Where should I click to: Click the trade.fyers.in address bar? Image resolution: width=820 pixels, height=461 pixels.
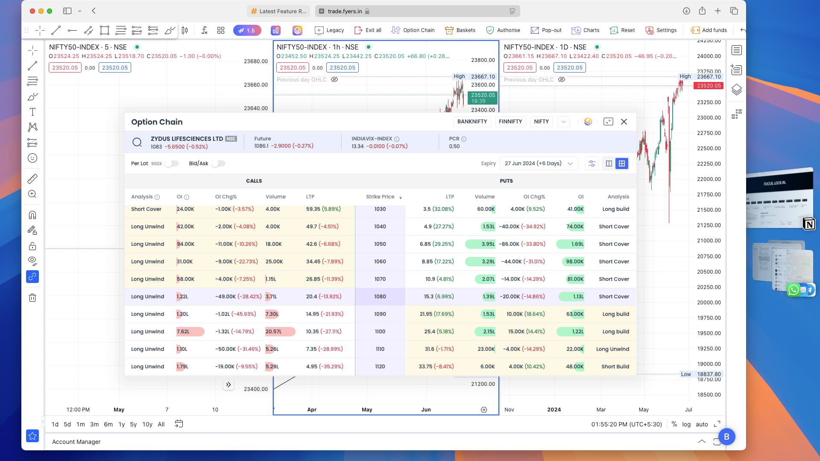coord(417,11)
